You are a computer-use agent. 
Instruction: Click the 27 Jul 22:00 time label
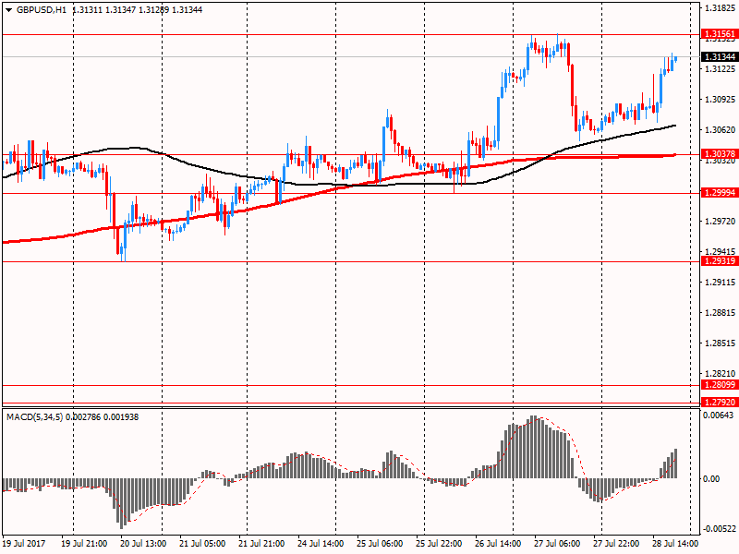pos(616,544)
